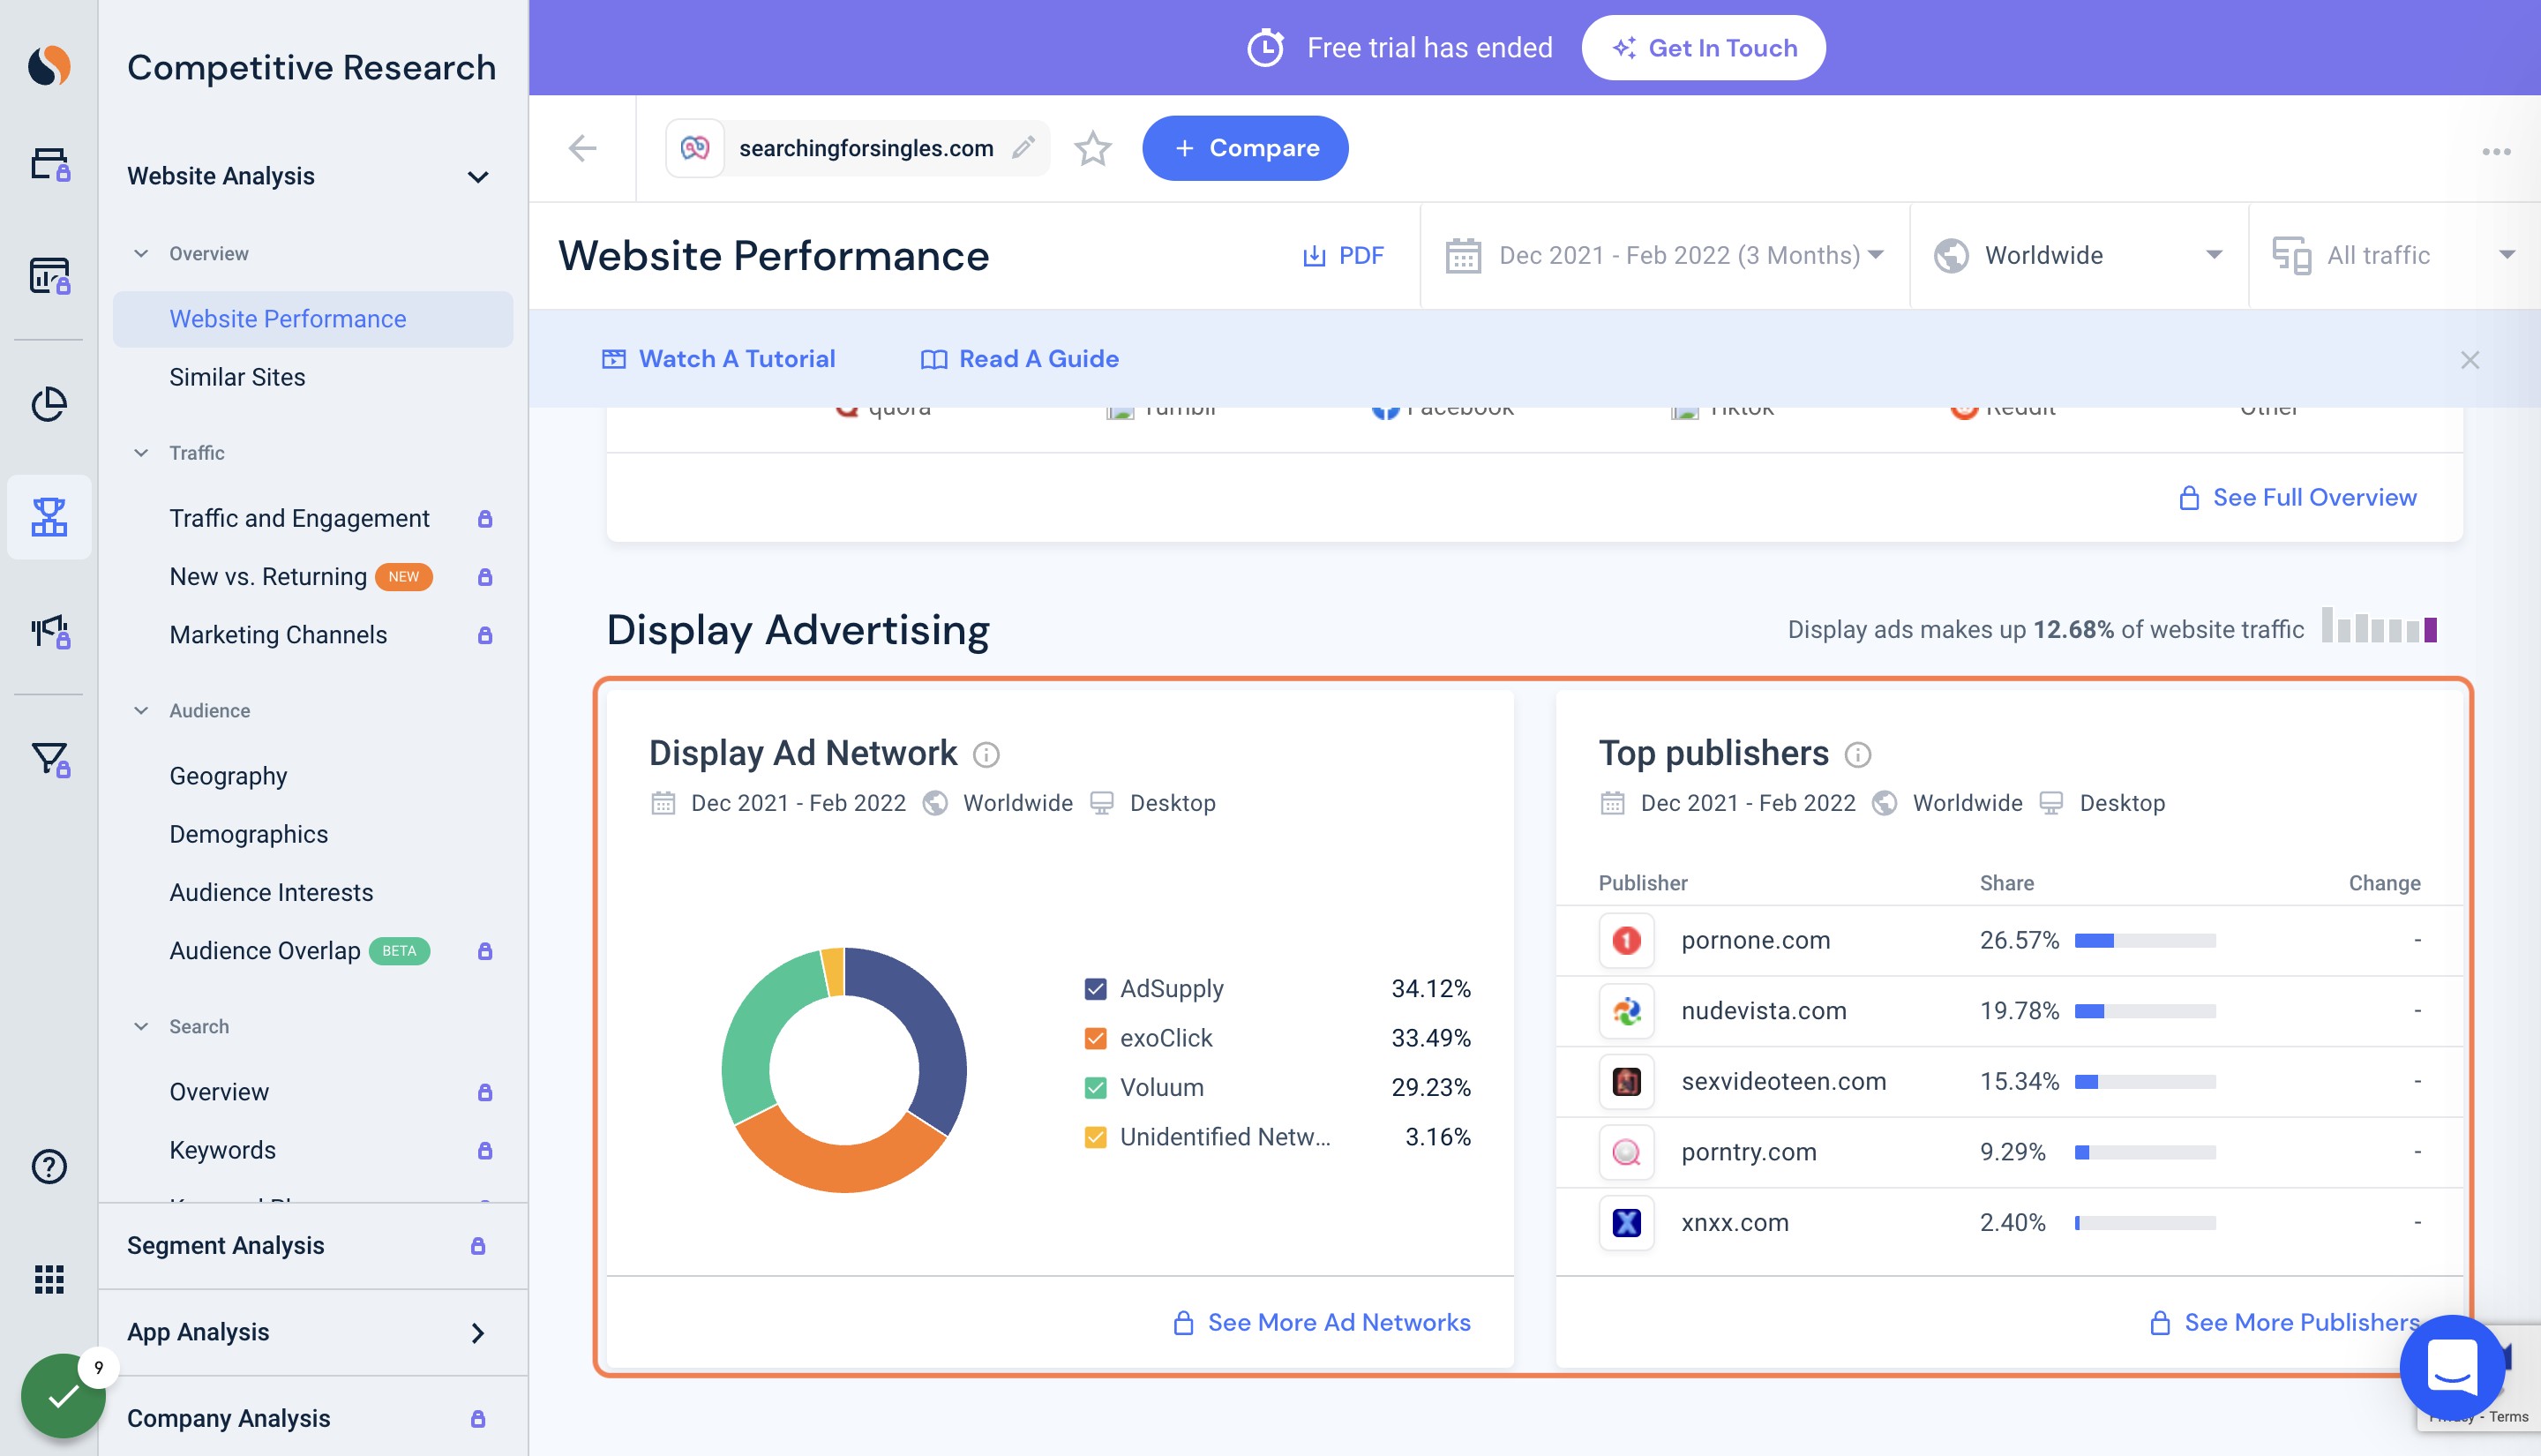
Task: Click info icon beside Top publishers
Action: click(x=1857, y=754)
